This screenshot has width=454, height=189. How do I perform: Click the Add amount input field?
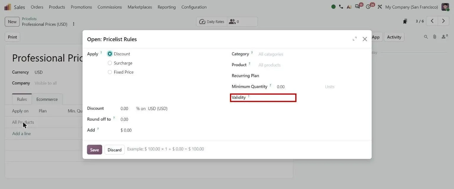coord(126,130)
